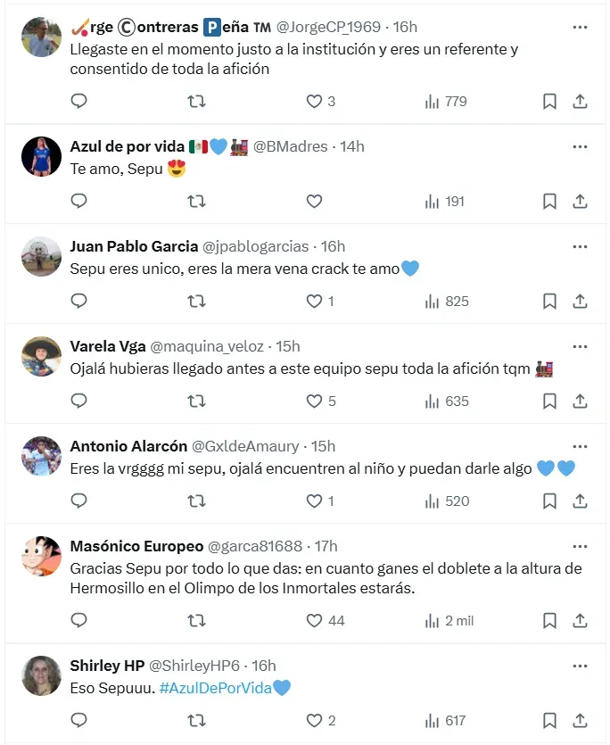Image resolution: width=610 pixels, height=745 pixels.
Task: Bookmark the tweet from JorgeCP_1969
Action: click(x=549, y=101)
